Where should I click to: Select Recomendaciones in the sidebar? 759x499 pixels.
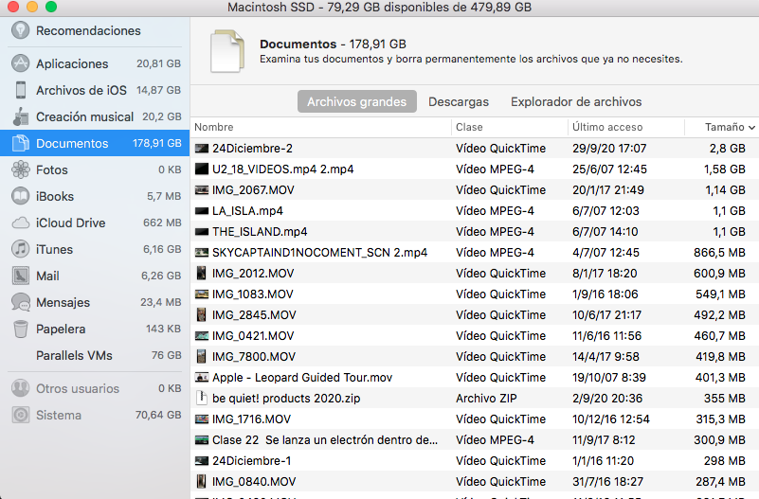pyautogui.click(x=95, y=30)
